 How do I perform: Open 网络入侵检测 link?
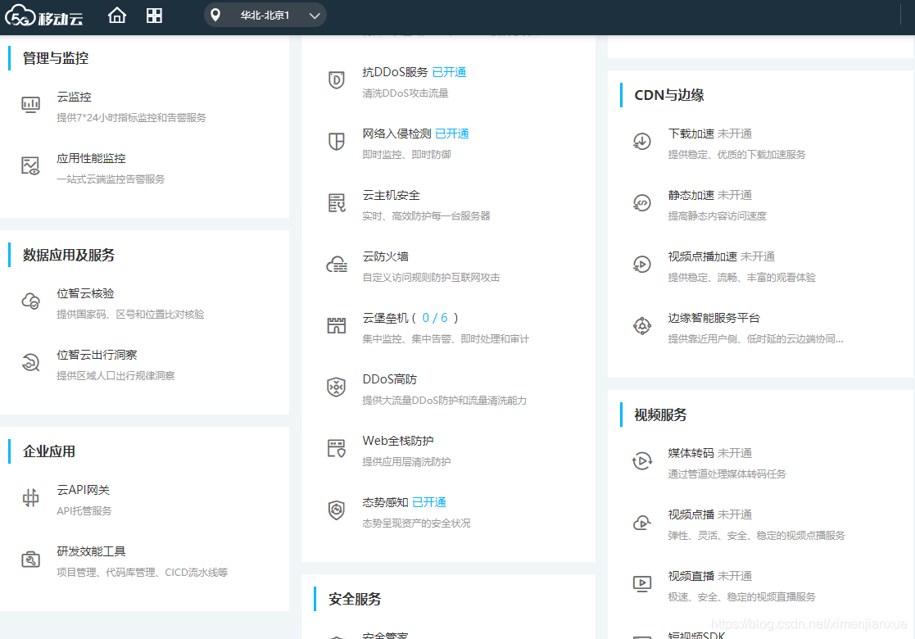tap(396, 134)
